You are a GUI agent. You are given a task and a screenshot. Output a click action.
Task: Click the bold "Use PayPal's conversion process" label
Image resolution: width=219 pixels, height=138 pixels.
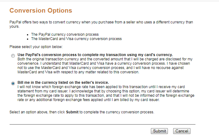(x=95, y=55)
